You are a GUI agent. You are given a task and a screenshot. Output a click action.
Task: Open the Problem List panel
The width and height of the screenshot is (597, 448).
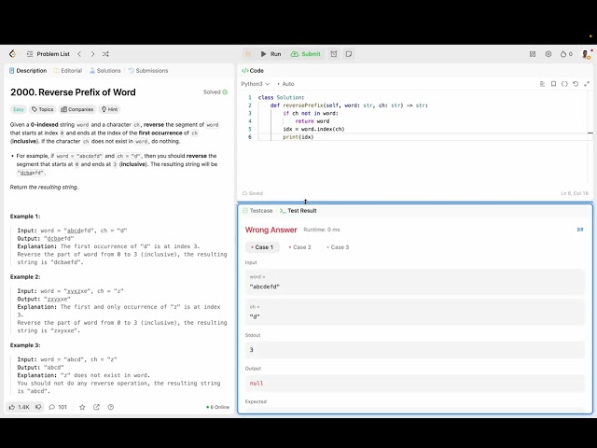pos(49,54)
